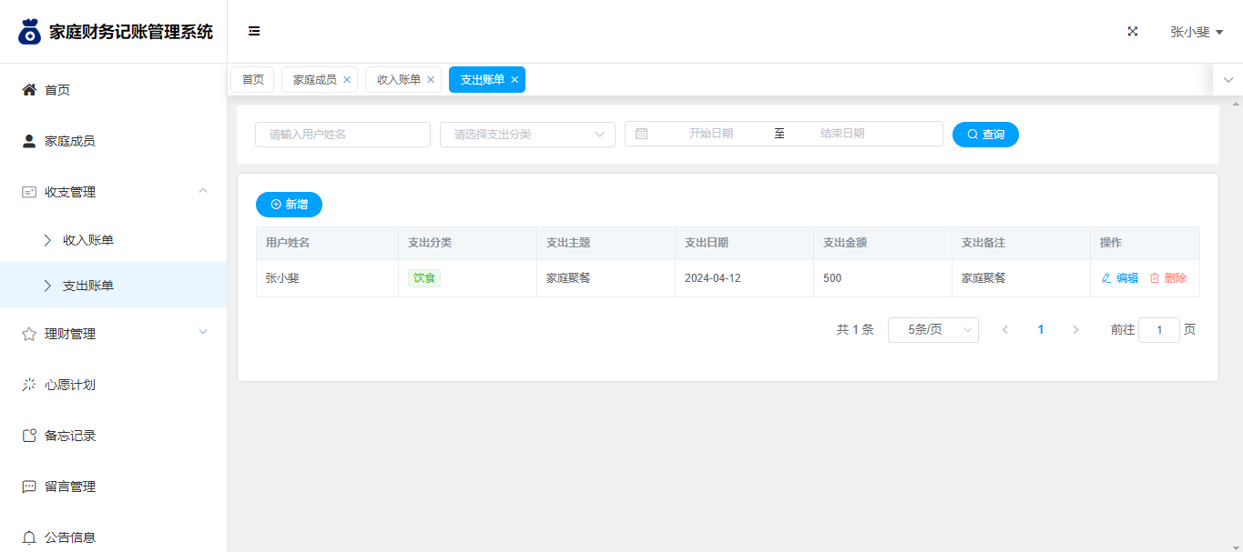Close the 支出账单 tab
This screenshot has width=1243, height=552.
[515, 80]
